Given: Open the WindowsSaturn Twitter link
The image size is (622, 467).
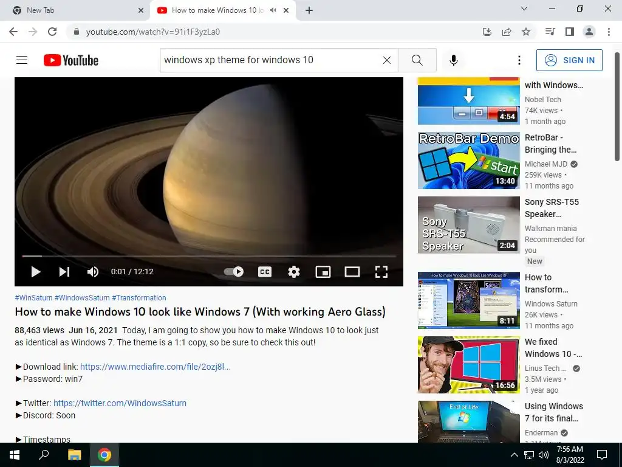Looking at the screenshot, I should click(x=120, y=403).
